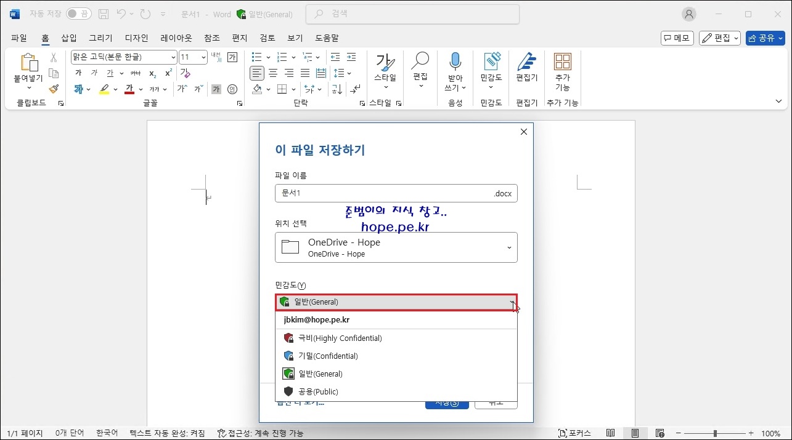This screenshot has width=792, height=440.
Task: Apply red font color
Action: pyautogui.click(x=129, y=89)
